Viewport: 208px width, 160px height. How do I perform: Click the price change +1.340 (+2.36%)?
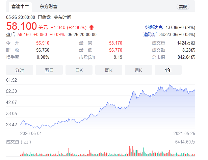pos(69,27)
